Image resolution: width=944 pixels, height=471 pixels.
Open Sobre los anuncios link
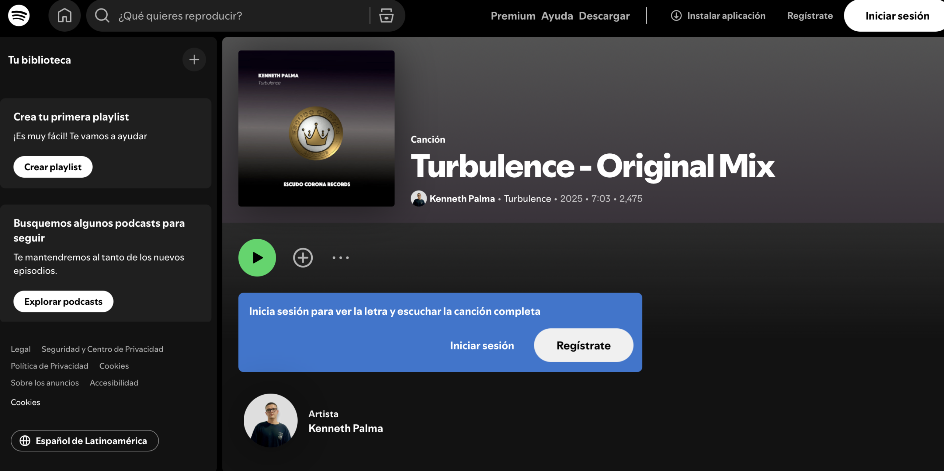pos(45,383)
